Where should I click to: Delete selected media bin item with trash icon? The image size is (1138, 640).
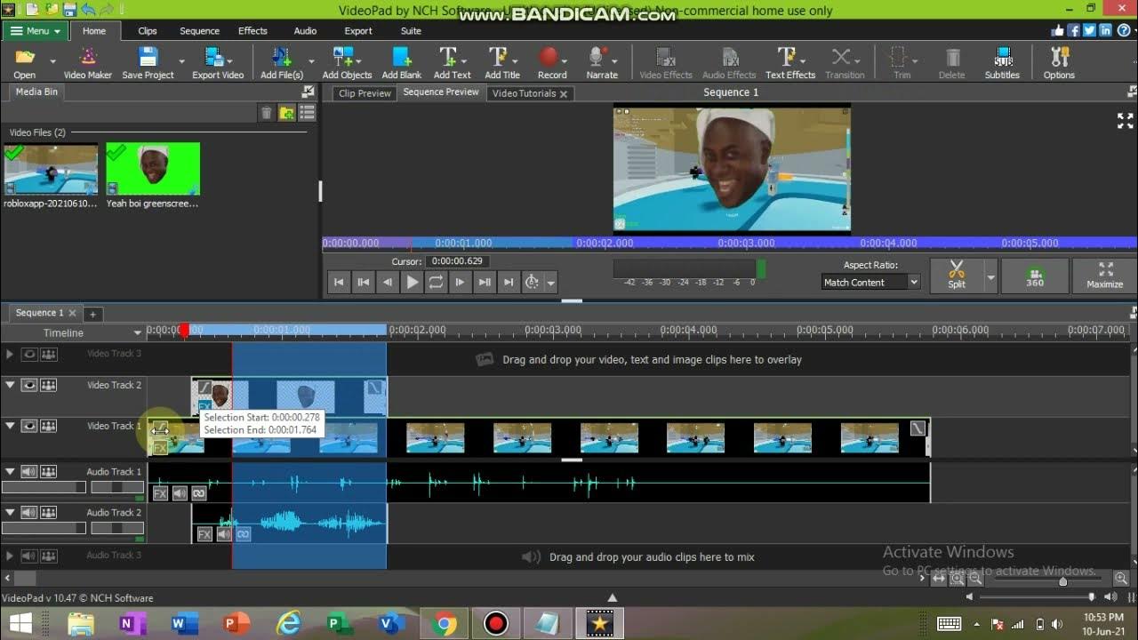point(266,113)
